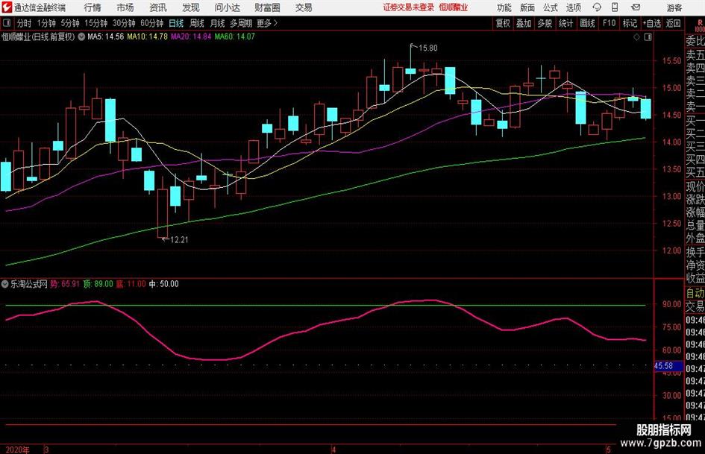Click the 势: 65.91 indicator value
Screen dimensions: 705x454
pos(65,284)
